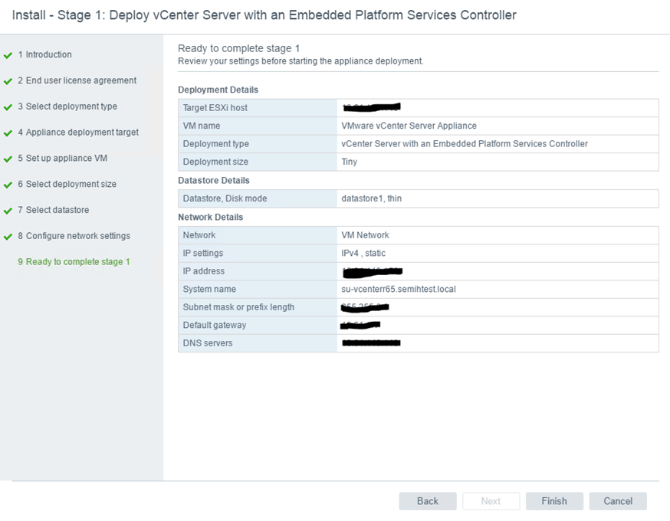Select step 9 Ready to complete stage 1
Image resolution: width=670 pixels, height=521 pixels.
74,262
